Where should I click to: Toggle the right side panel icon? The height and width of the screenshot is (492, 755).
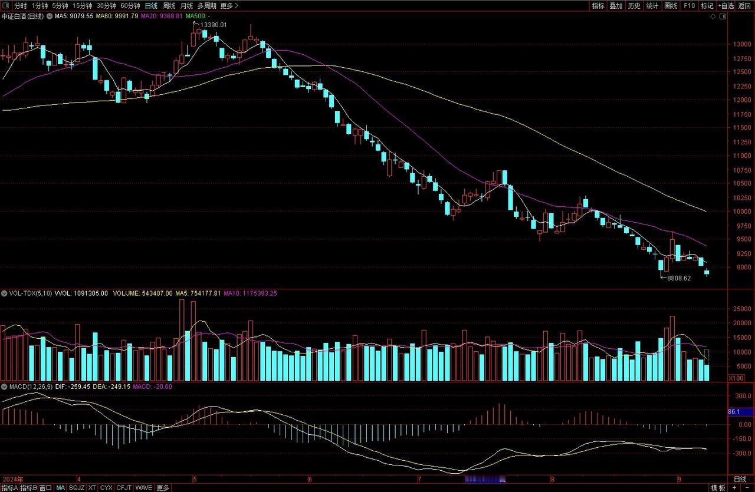point(723,17)
